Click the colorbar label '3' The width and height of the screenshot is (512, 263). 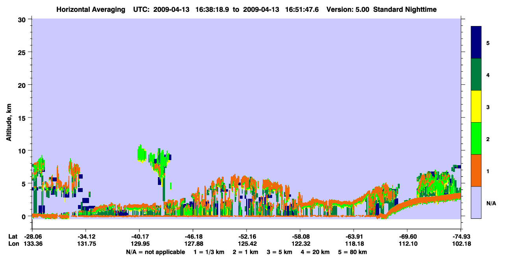pyautogui.click(x=488, y=107)
